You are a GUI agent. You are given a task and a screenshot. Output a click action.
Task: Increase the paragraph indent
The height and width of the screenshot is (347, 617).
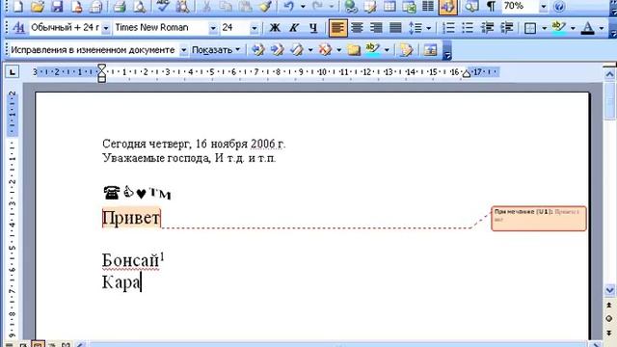(507, 28)
